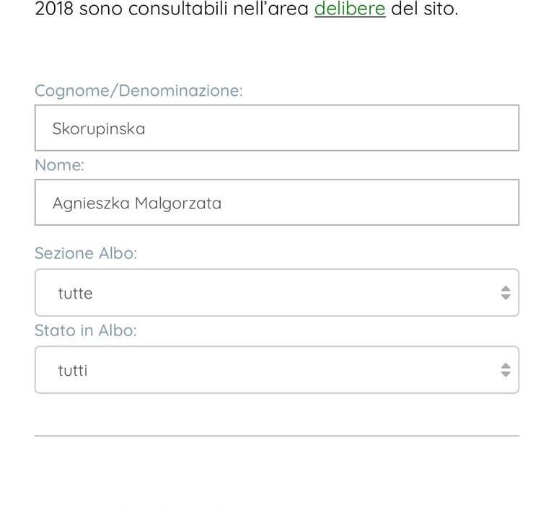
Task: Click the horizontal divider line below the form
Action: (276, 436)
